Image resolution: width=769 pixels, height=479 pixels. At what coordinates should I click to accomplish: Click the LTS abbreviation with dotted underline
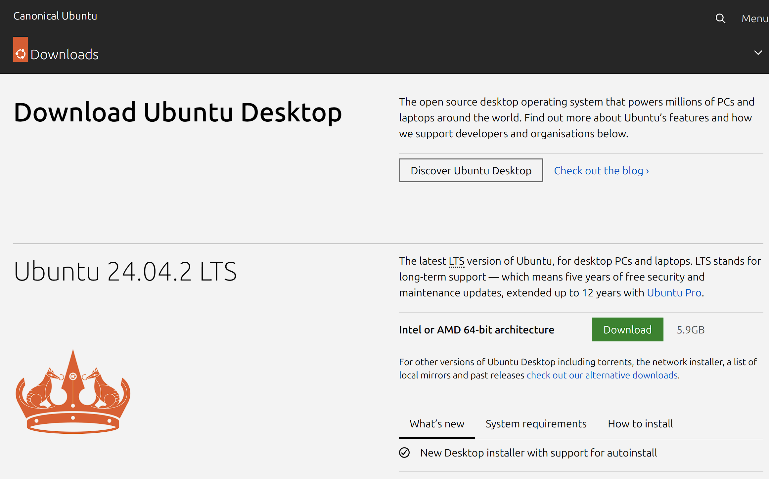pos(456,261)
